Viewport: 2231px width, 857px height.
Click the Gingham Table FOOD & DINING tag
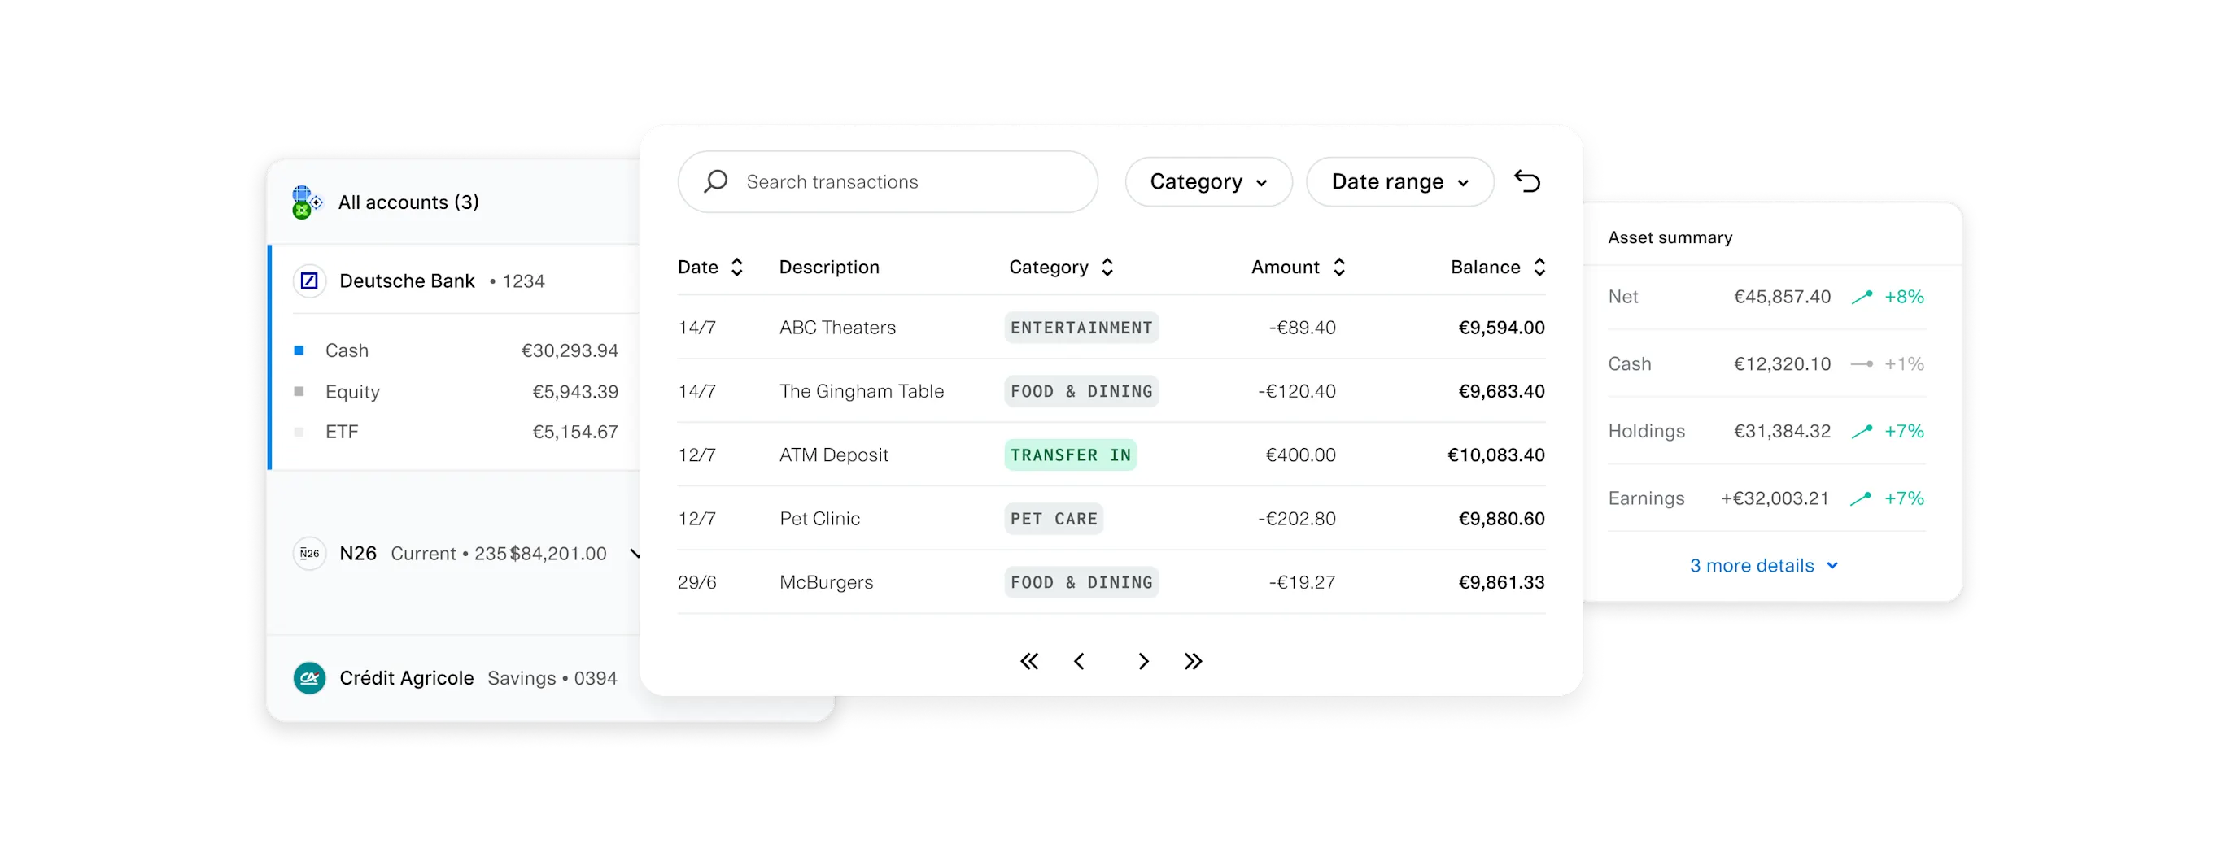tap(1081, 391)
